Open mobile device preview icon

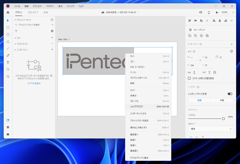(209, 13)
